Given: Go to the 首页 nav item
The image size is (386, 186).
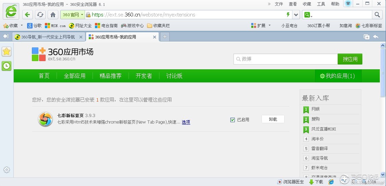Looking at the screenshot, I should pyautogui.click(x=44, y=76).
